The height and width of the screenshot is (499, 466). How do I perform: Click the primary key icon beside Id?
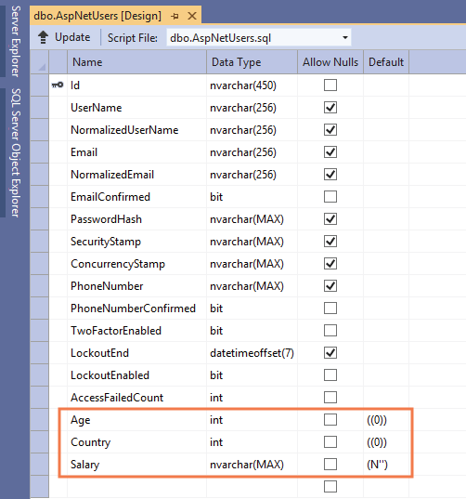pyautogui.click(x=58, y=85)
